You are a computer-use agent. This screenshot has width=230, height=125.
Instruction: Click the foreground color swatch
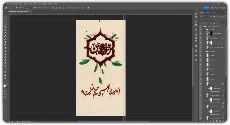5,86
